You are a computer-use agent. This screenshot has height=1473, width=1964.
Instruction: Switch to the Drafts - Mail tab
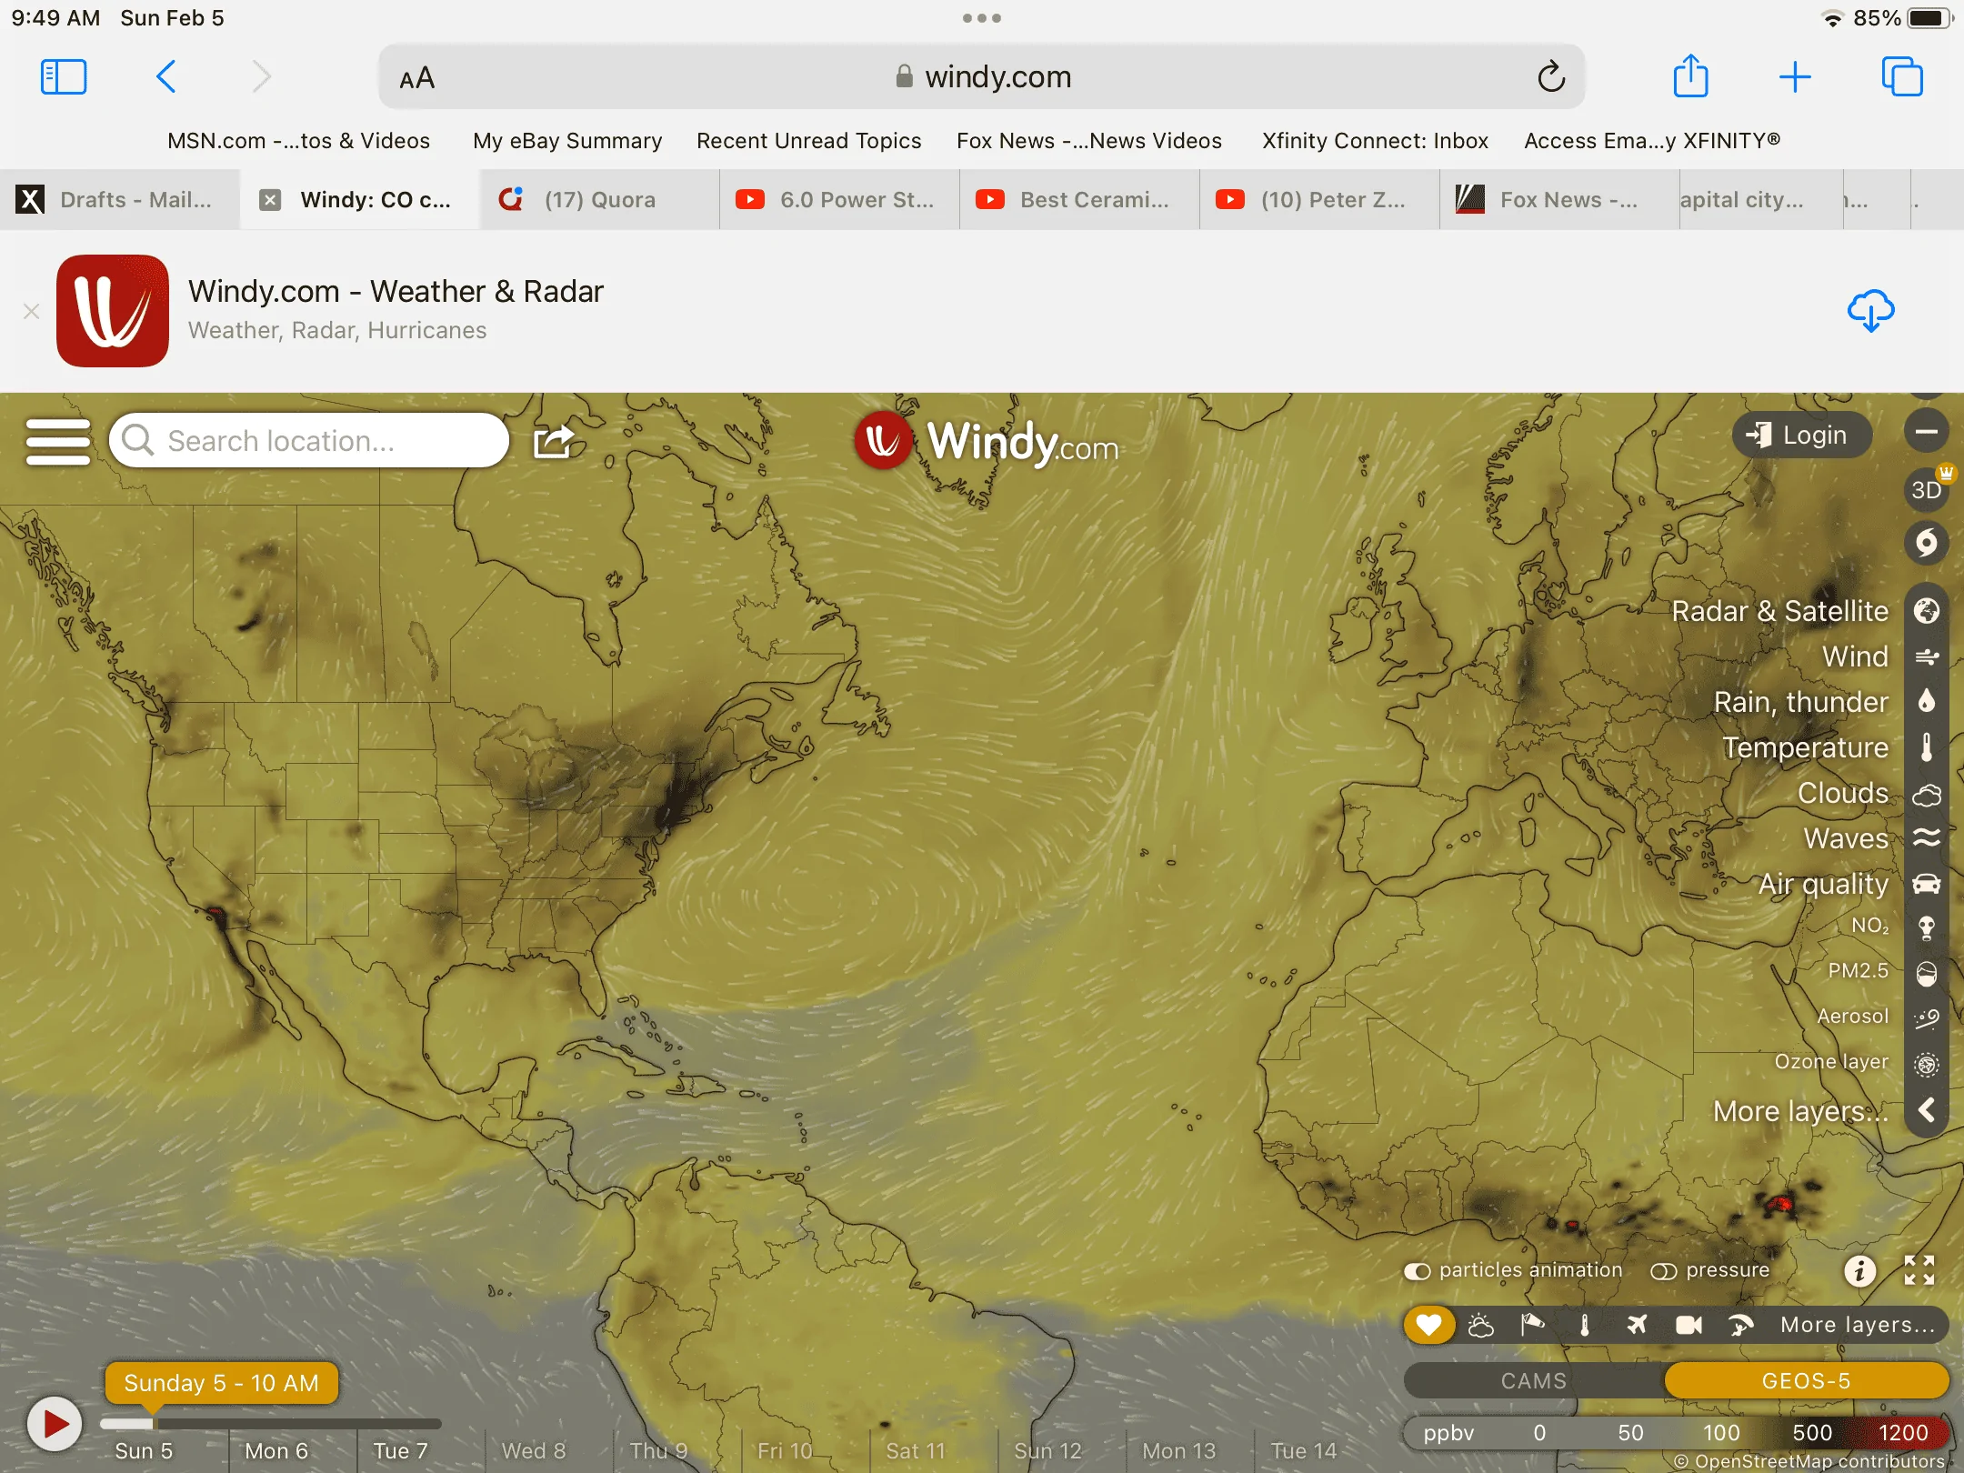[120, 199]
